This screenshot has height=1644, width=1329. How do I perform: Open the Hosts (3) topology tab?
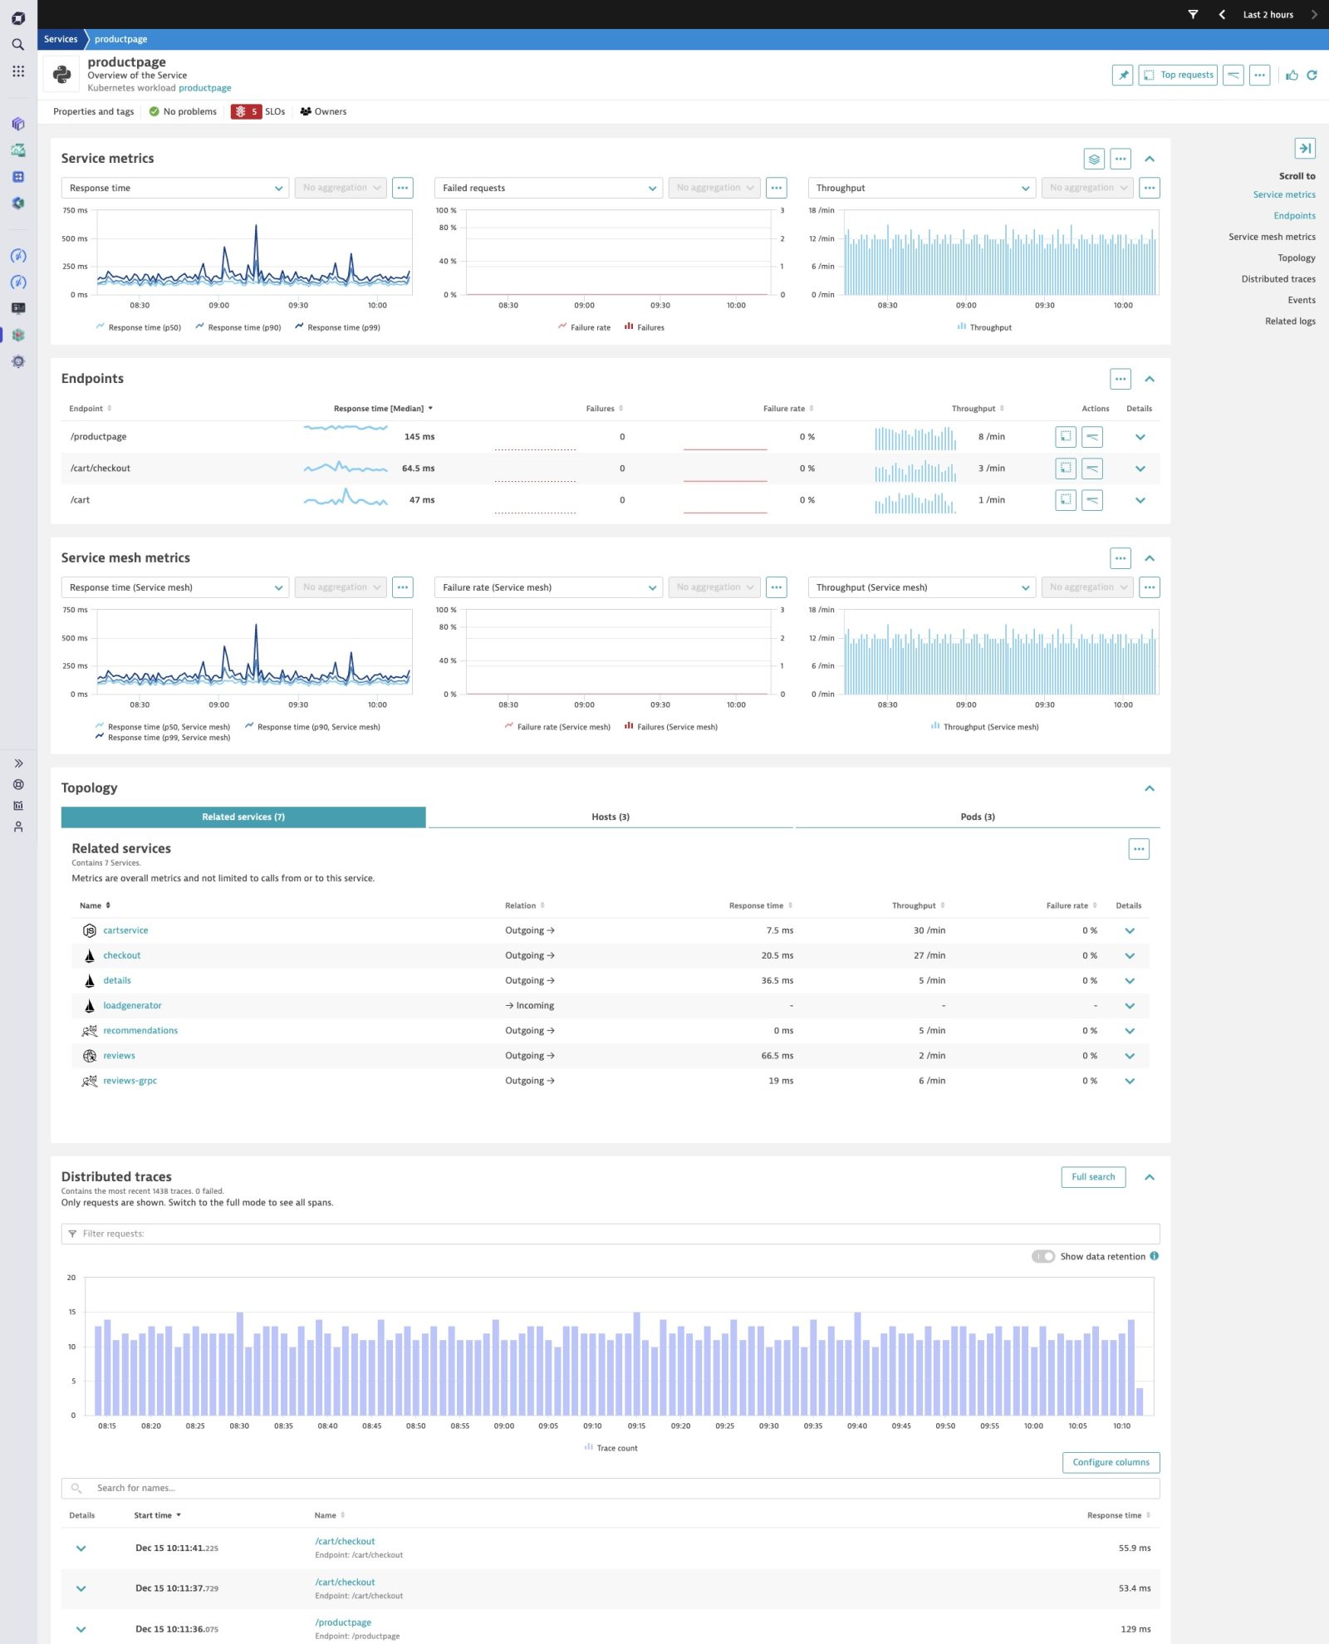pyautogui.click(x=611, y=817)
